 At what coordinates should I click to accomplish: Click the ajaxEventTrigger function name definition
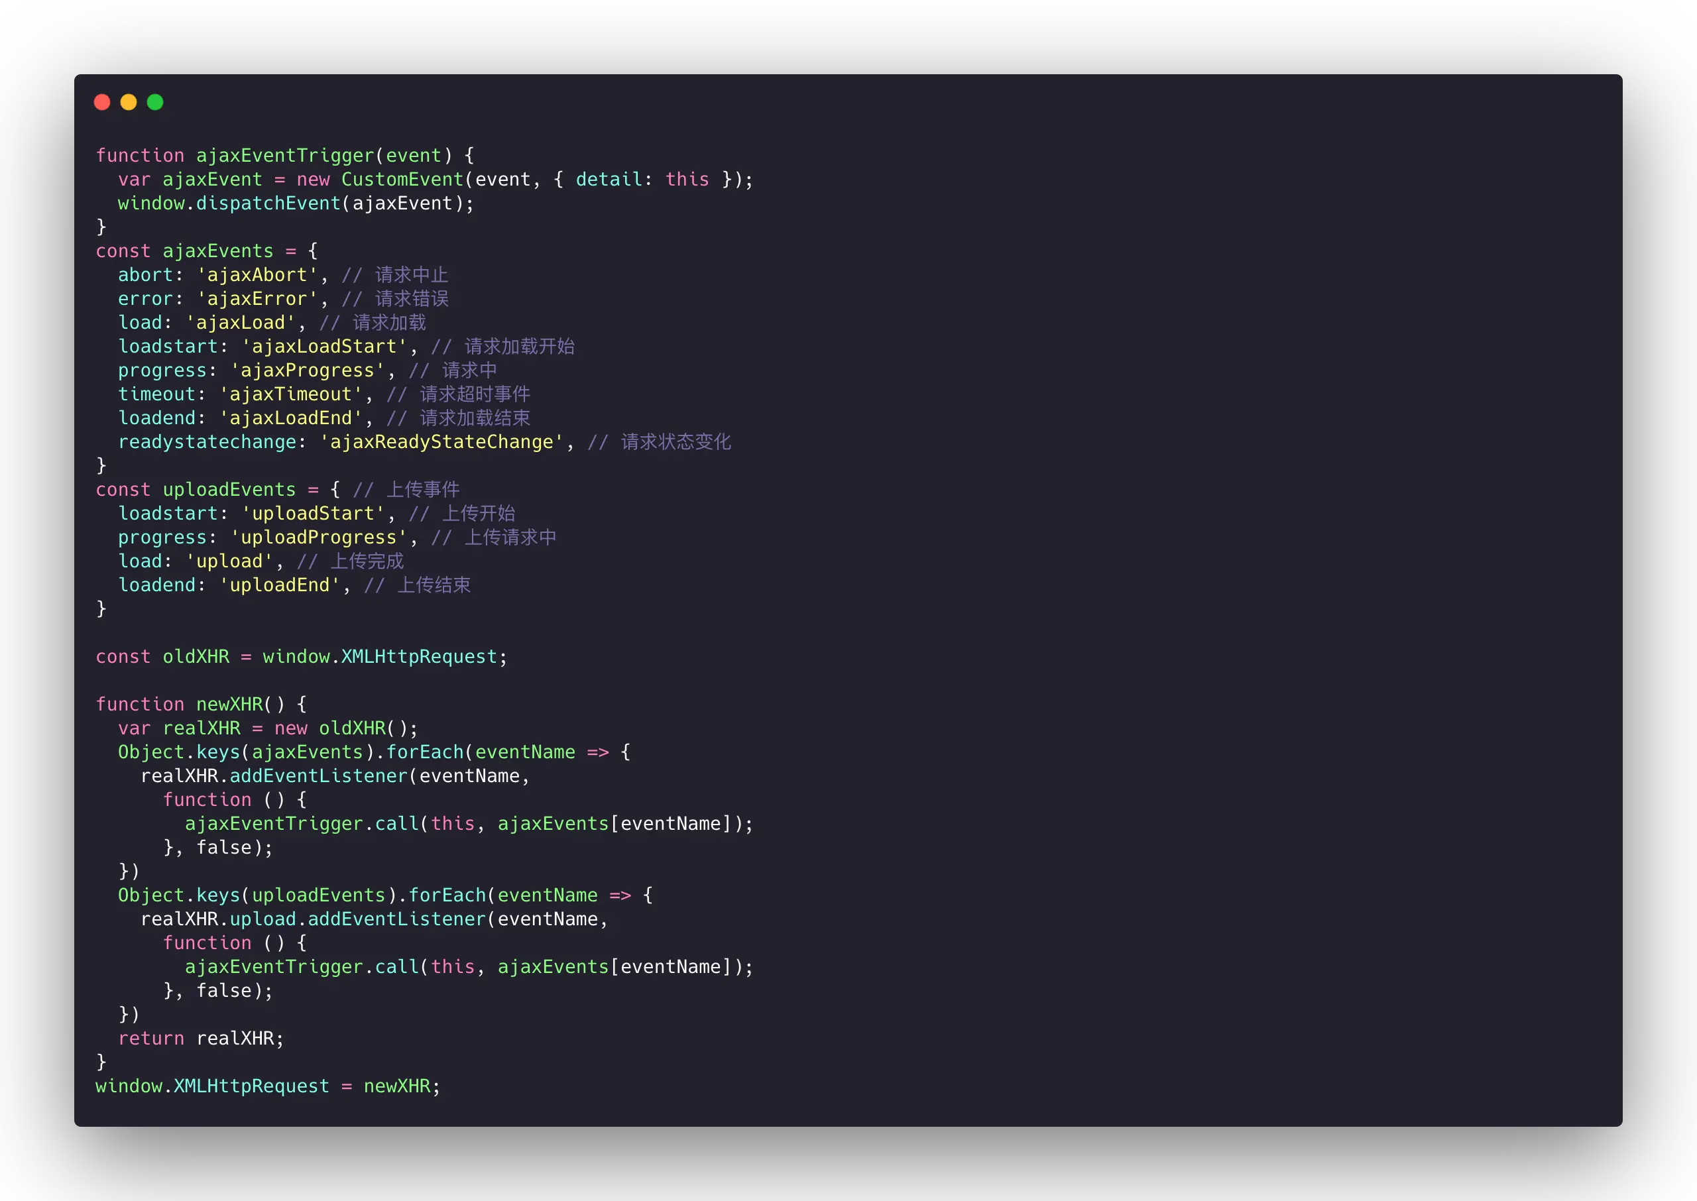(284, 155)
